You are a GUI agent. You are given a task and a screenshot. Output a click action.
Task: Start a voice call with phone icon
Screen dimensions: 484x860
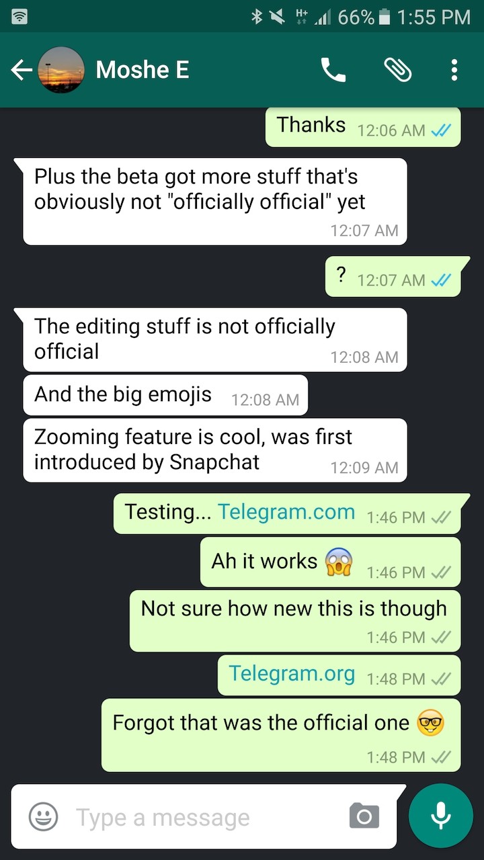coord(333,70)
